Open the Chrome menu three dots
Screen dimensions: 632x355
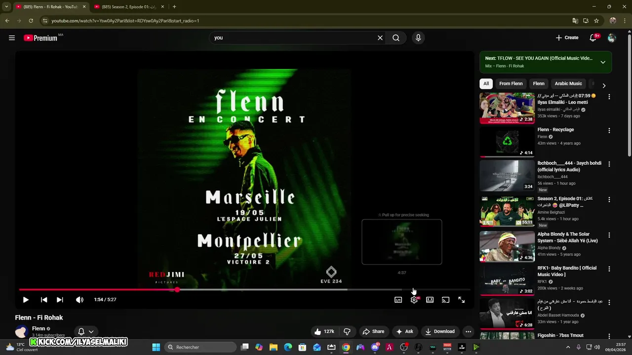[x=625, y=21]
